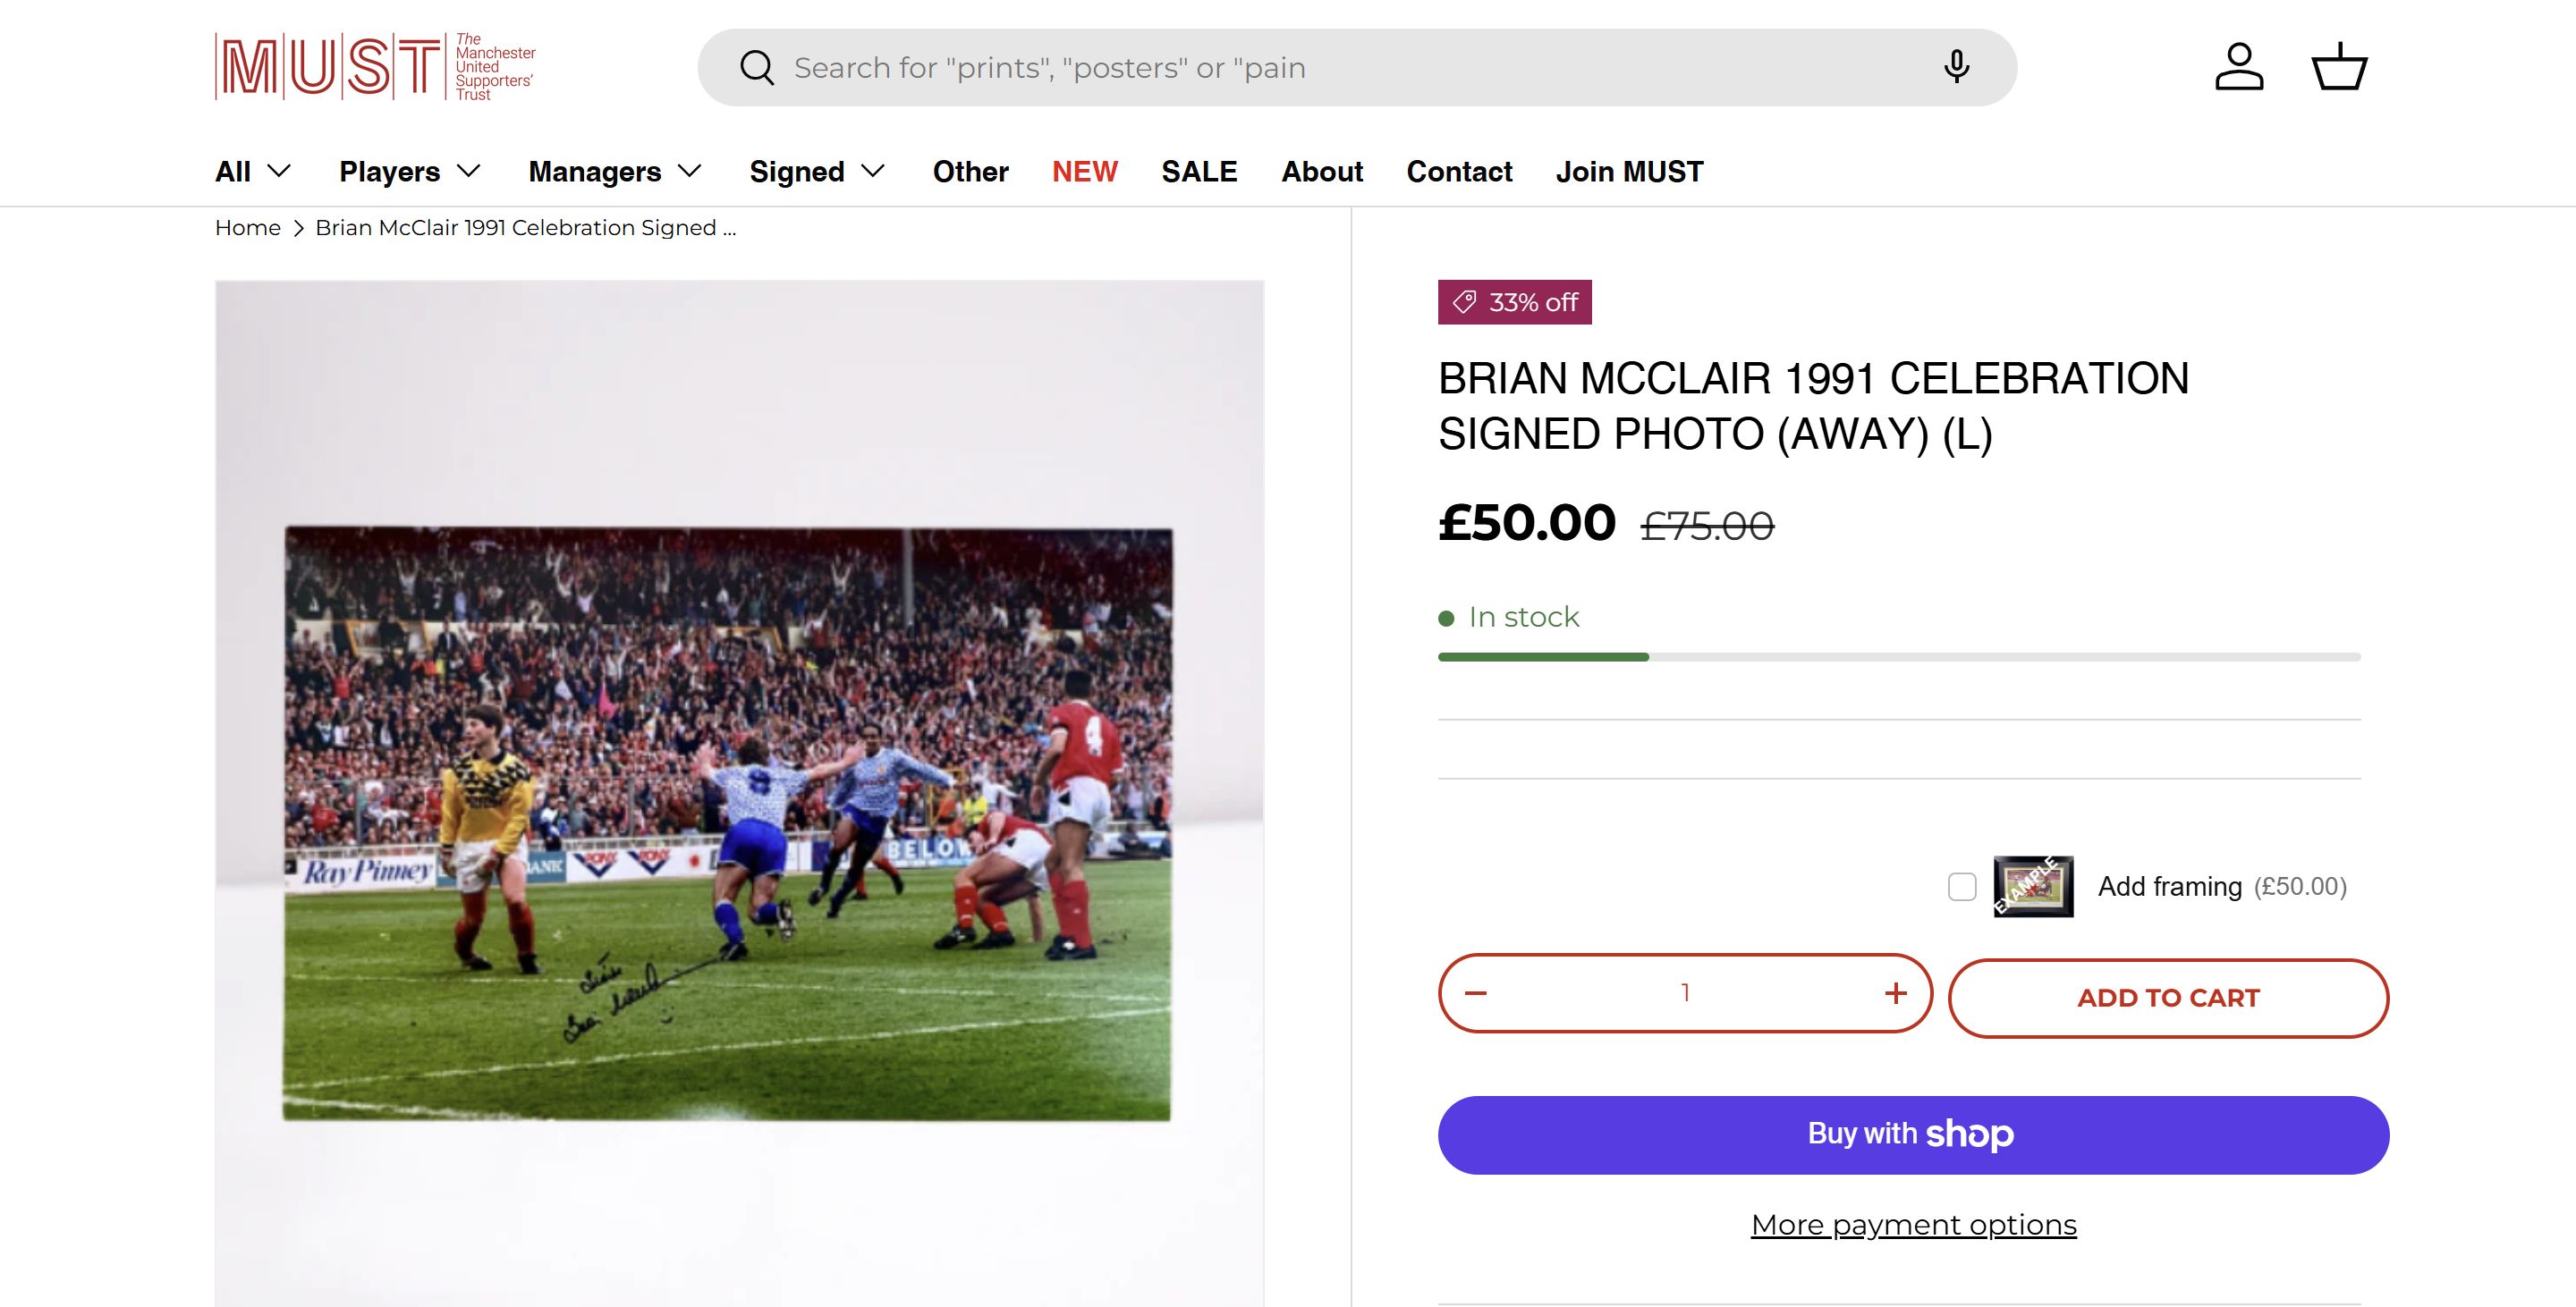The image size is (2576, 1307).
Task: Click the 33% off discount tag
Action: [1514, 302]
